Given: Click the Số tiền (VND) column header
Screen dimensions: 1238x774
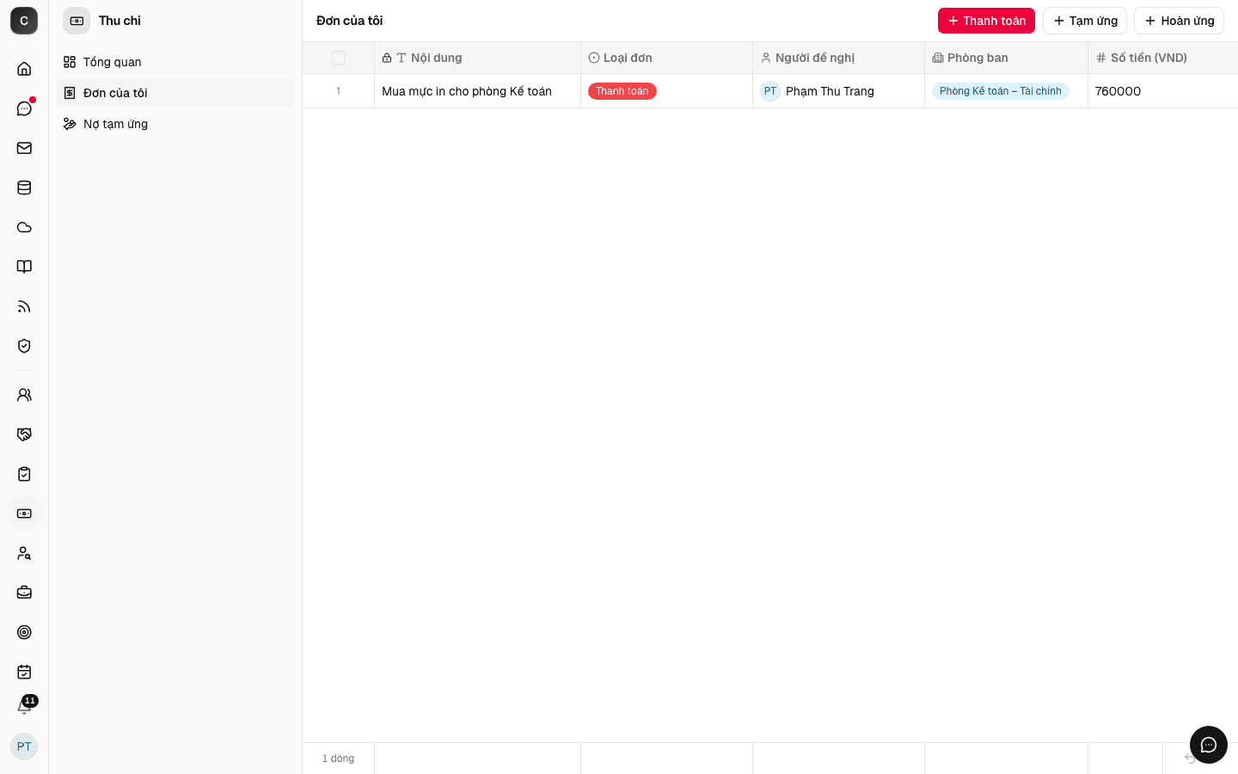Looking at the screenshot, I should [x=1163, y=58].
